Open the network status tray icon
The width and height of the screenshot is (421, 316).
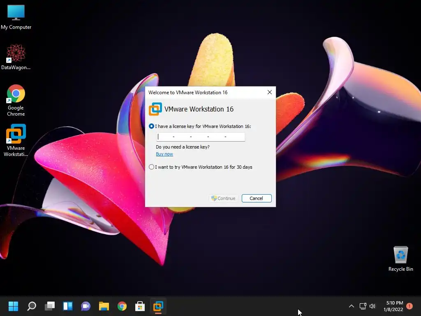coord(363,306)
